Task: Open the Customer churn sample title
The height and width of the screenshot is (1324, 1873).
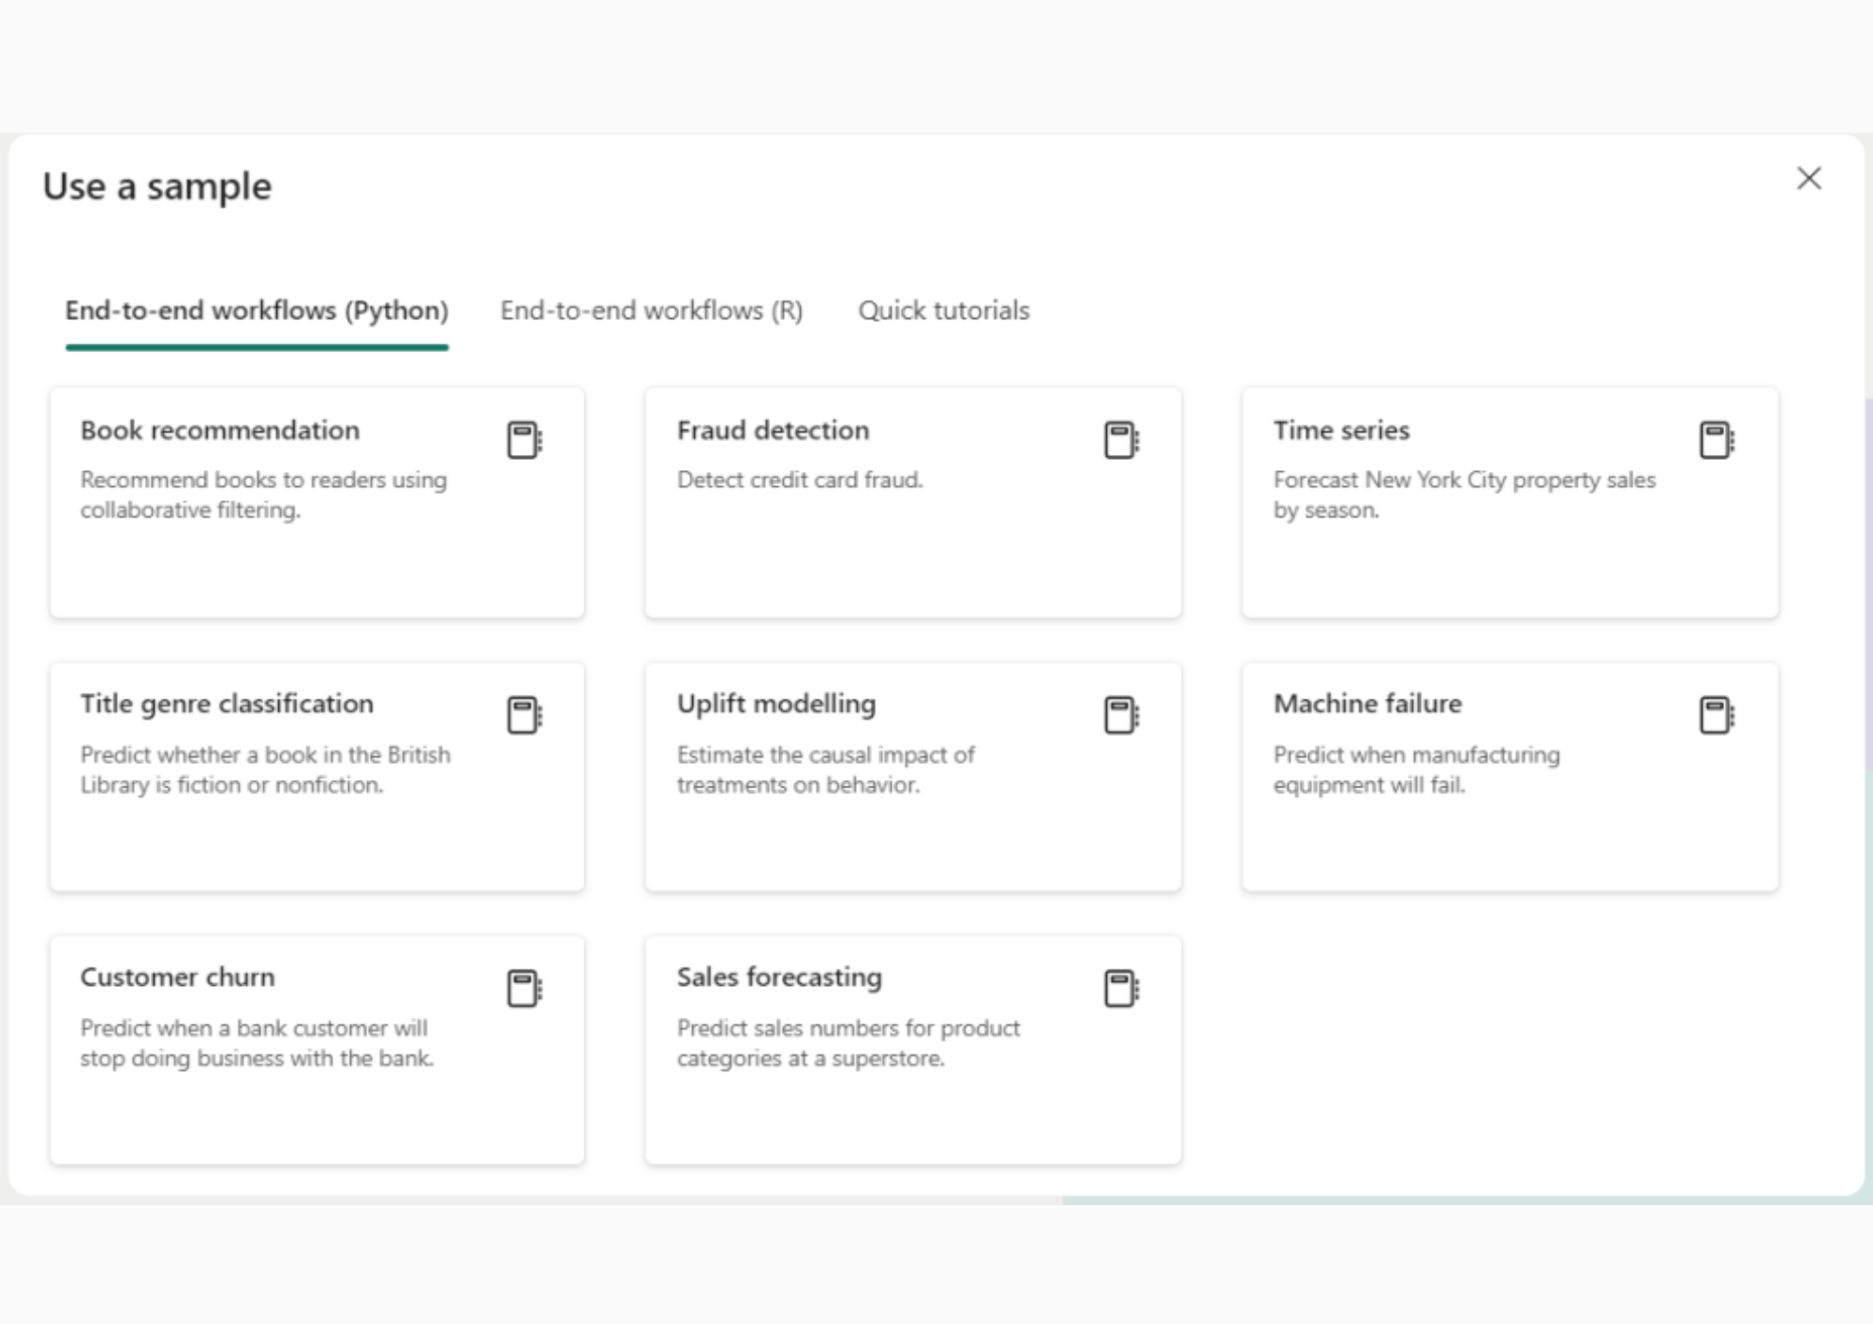Action: coord(178,978)
